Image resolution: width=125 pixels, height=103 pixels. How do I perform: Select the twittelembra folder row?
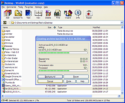61,55
